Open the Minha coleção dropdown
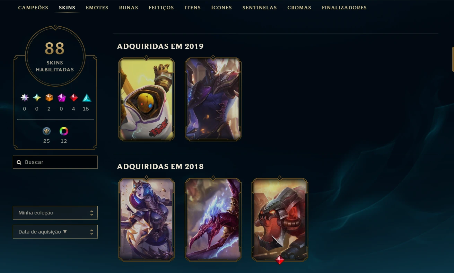454x273 pixels. coord(55,213)
